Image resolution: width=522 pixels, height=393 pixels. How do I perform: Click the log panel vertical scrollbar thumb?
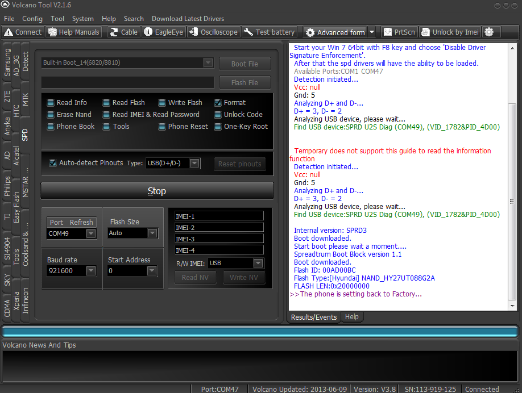point(512,202)
